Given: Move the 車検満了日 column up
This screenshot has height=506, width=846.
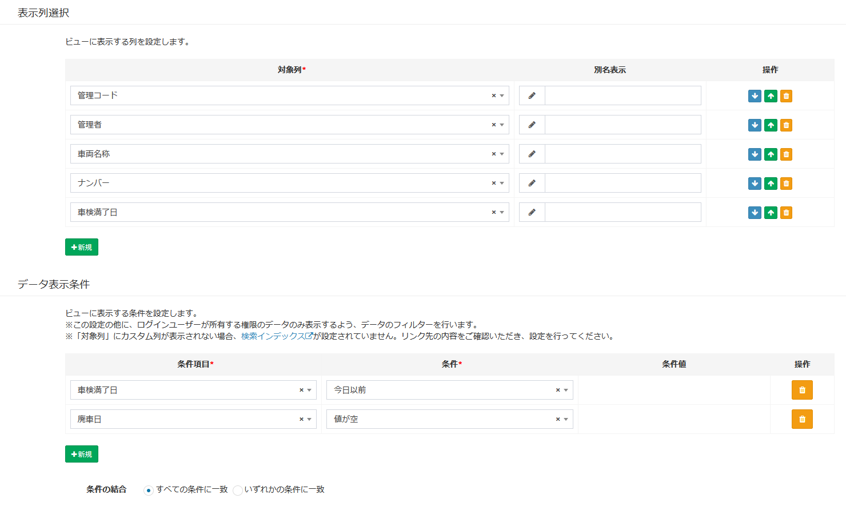Looking at the screenshot, I should coord(771,213).
